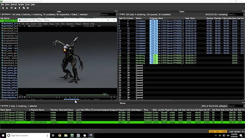Sort slaves by Slave Name column
Viewport: 245px width, 138px height.
pyautogui.click(x=6, y=110)
